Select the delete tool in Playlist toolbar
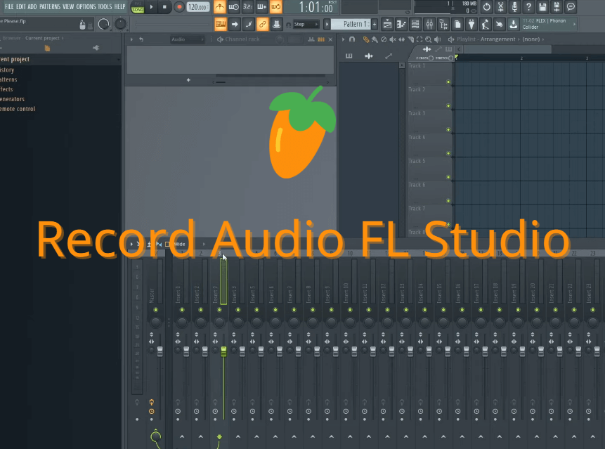Viewport: 605px width, 449px height. point(384,39)
